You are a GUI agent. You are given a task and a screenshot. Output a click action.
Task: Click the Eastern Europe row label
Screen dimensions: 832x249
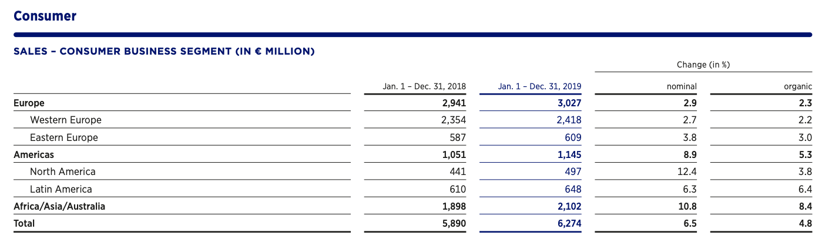63,137
